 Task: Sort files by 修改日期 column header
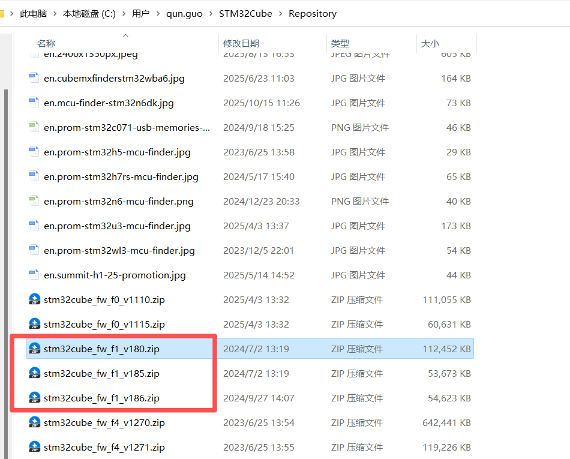241,44
